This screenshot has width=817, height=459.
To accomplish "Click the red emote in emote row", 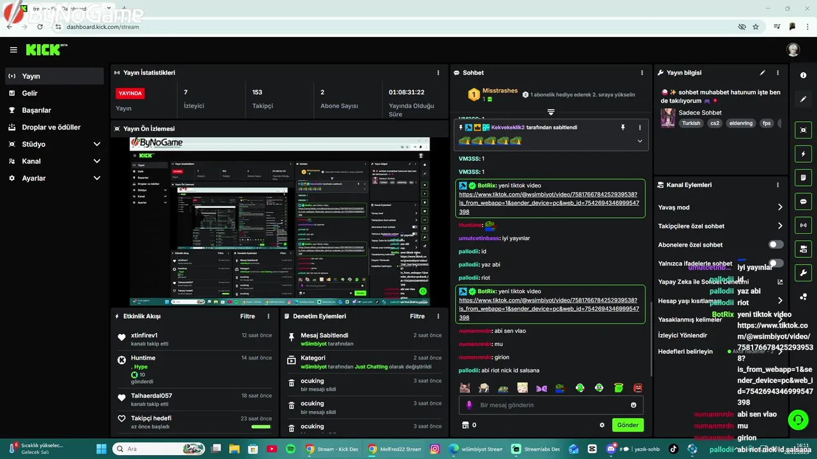I will click(638, 388).
